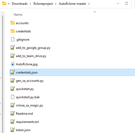Select add_to_team_drive.py file name
Screen dimensions: 135x133
[31, 56]
